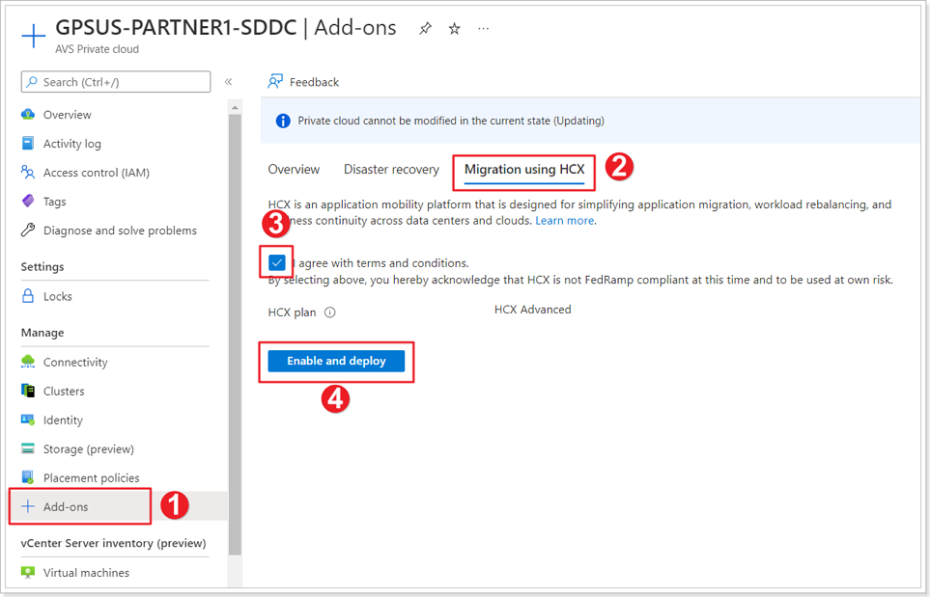The image size is (930, 597).
Task: Switch to the Overview tab
Action: (x=294, y=169)
